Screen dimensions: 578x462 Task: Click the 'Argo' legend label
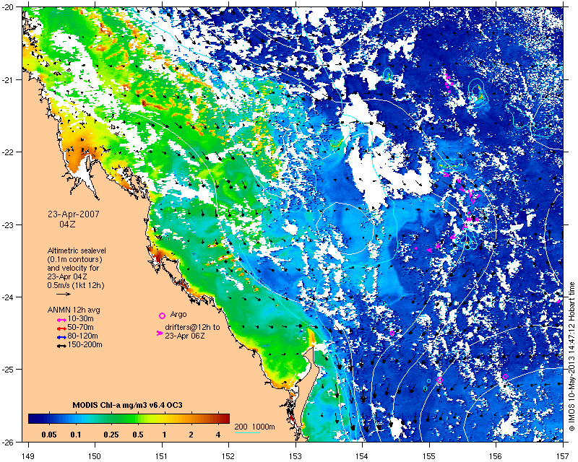click(178, 315)
